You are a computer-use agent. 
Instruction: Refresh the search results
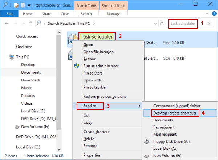pyautogui.click(x=162, y=24)
